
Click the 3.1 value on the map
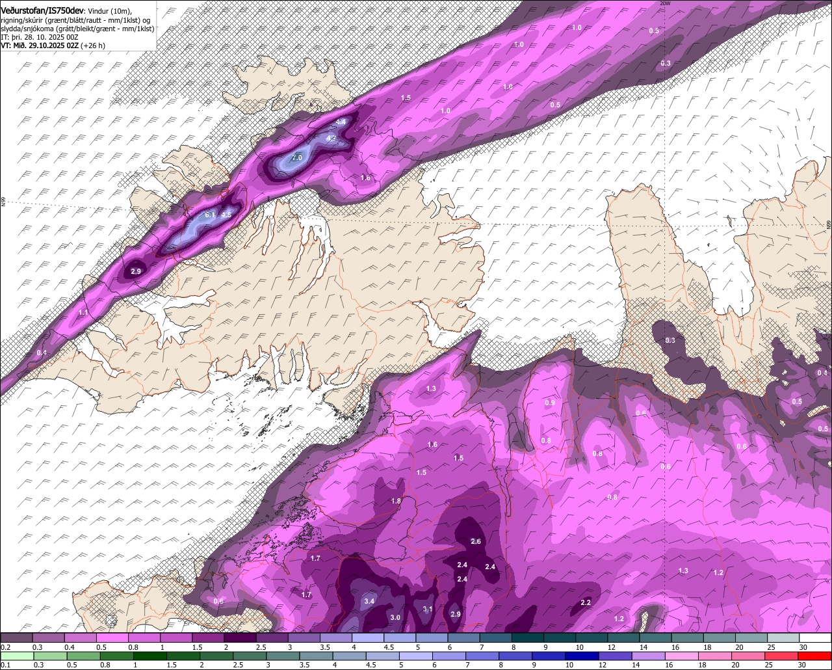(428, 610)
